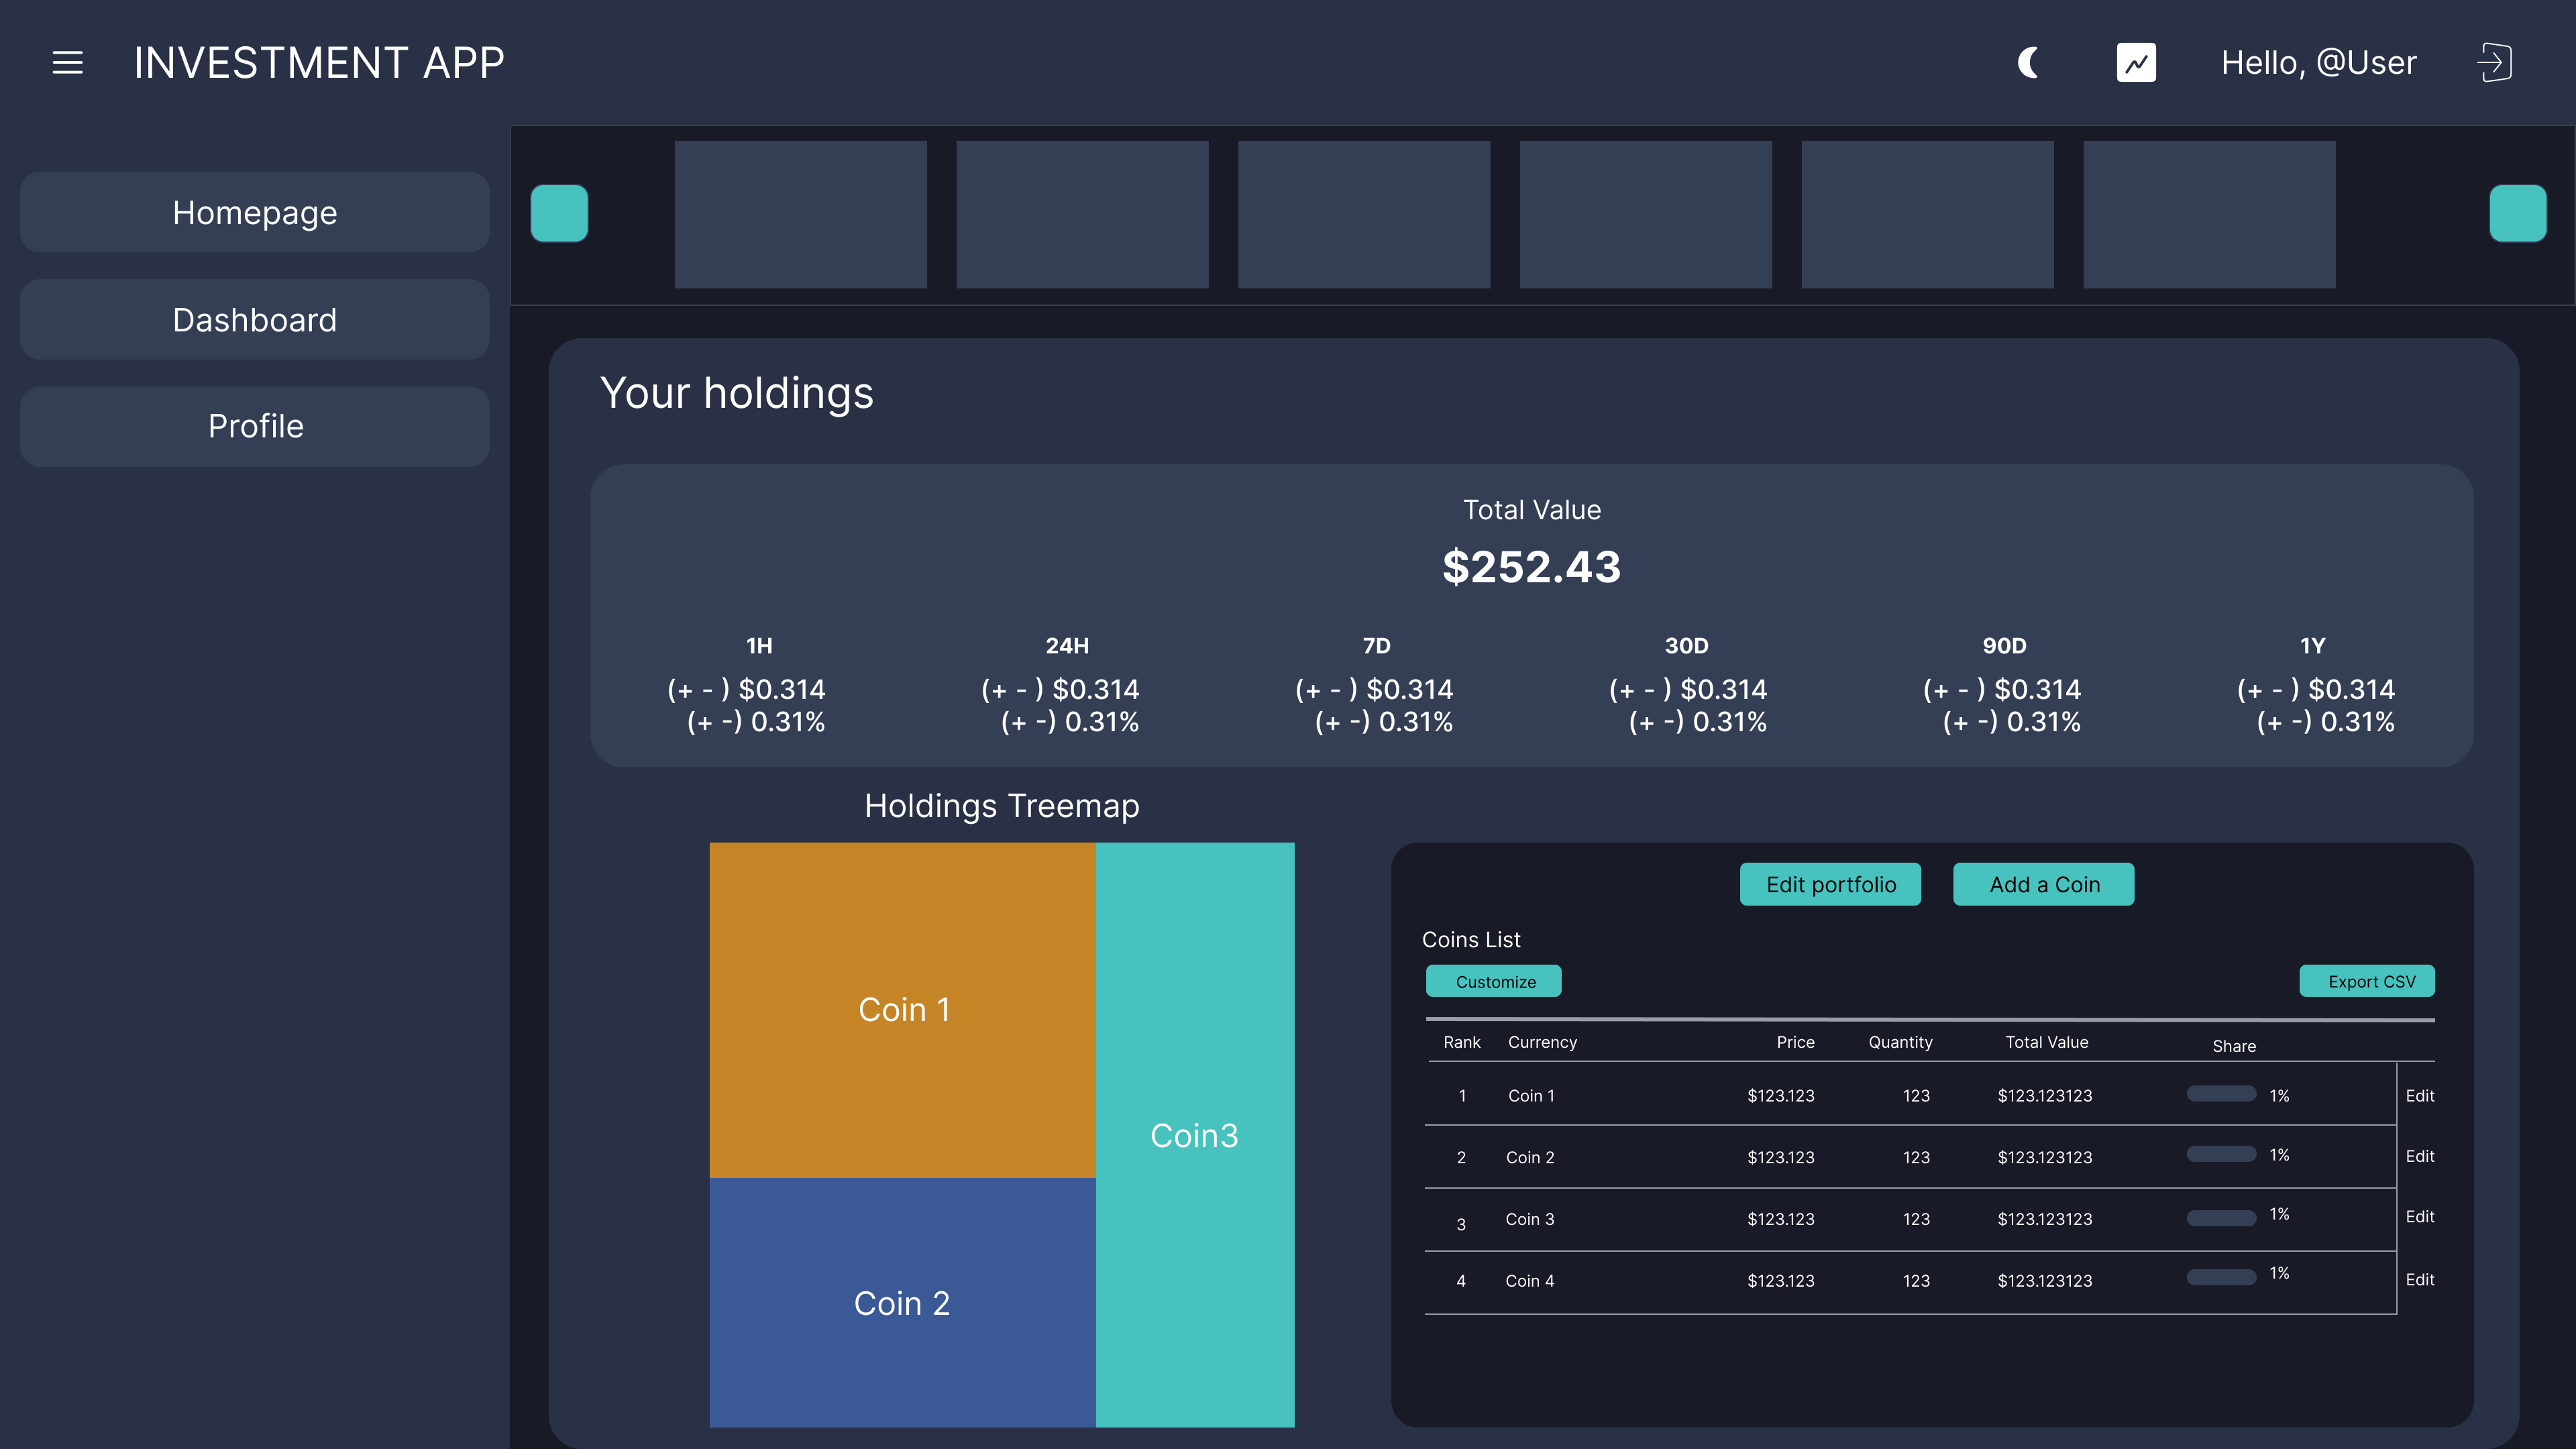Select Coin3 segment in the treemap
This screenshot has width=2576, height=1449.
1195,1135
